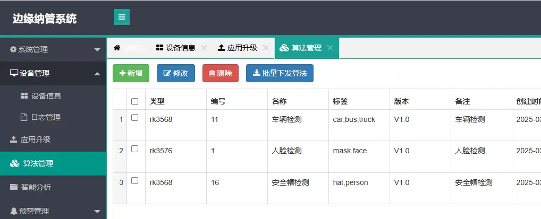Close the 设备信息 tab

204,48
